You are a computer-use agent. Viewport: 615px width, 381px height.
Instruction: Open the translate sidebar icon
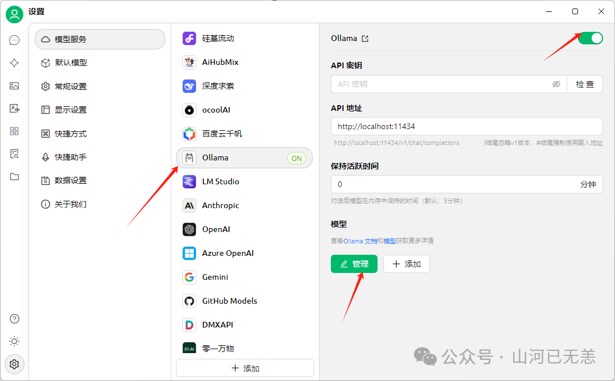click(x=14, y=109)
